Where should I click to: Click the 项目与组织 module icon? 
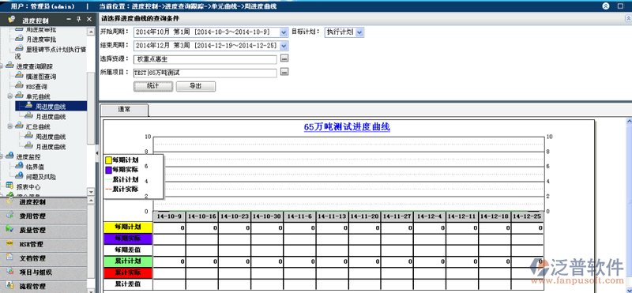9,272
